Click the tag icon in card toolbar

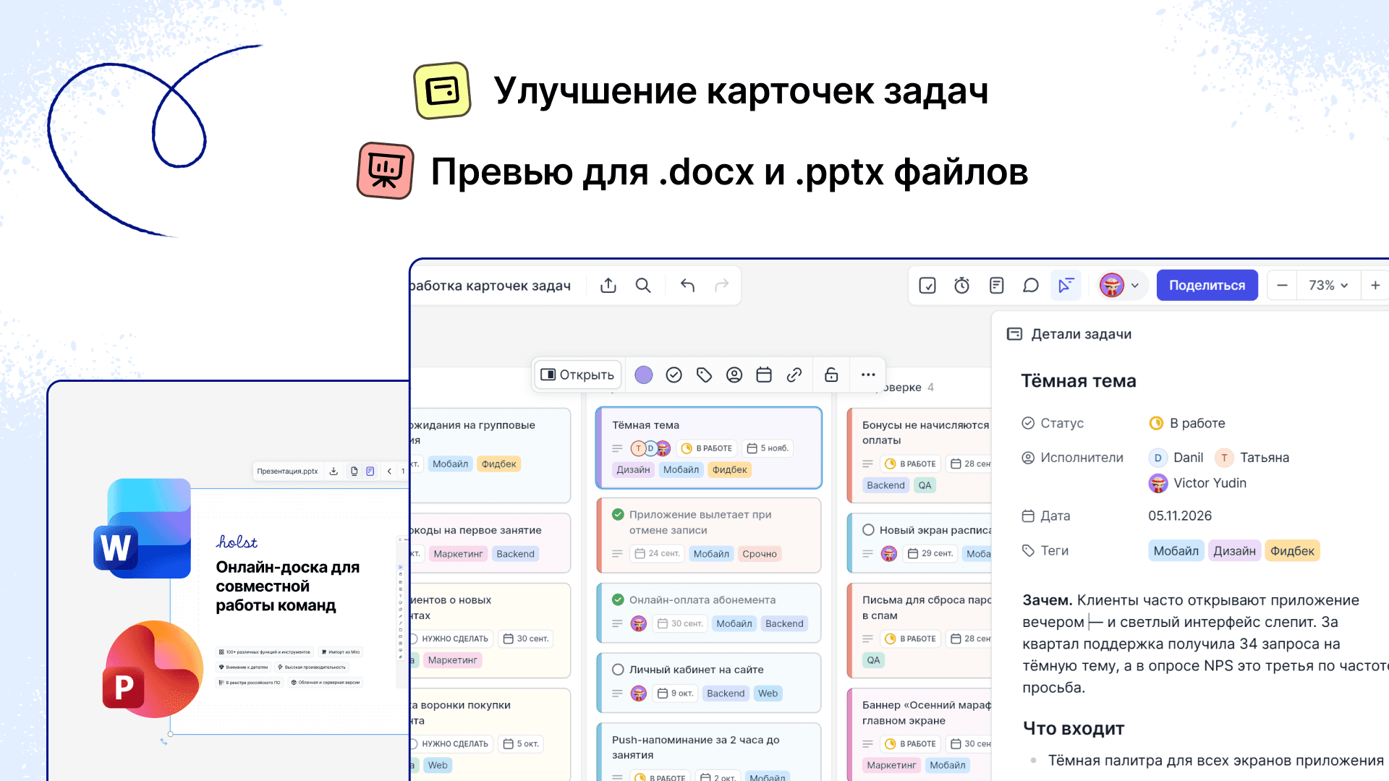click(704, 375)
